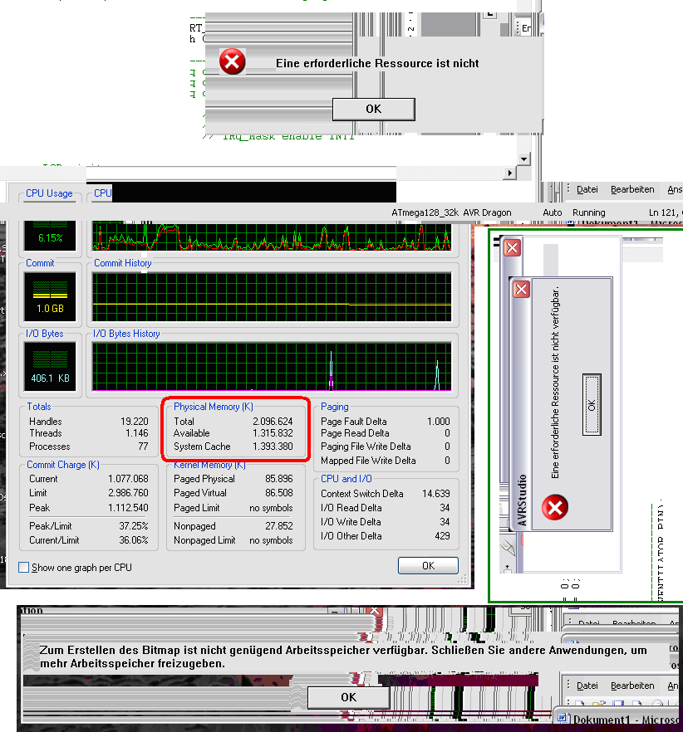Click the Save icon on the Word toolbar
The width and height of the screenshot is (683, 732).
[617, 702]
